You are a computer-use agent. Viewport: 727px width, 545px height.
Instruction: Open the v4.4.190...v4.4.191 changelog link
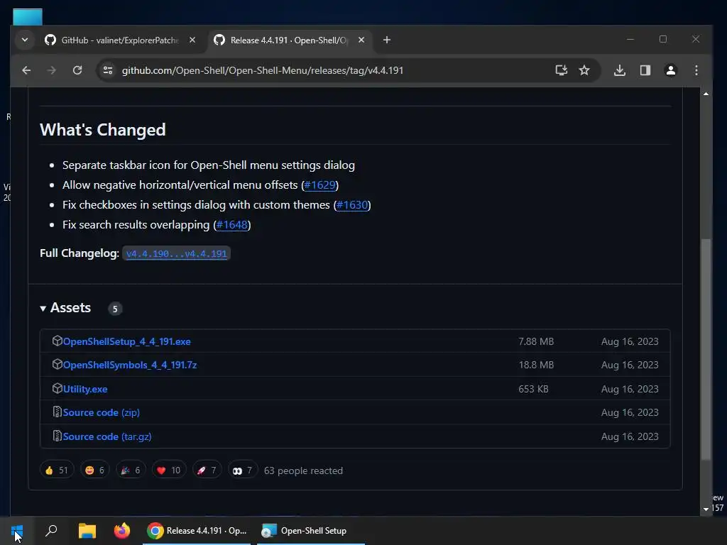click(176, 253)
